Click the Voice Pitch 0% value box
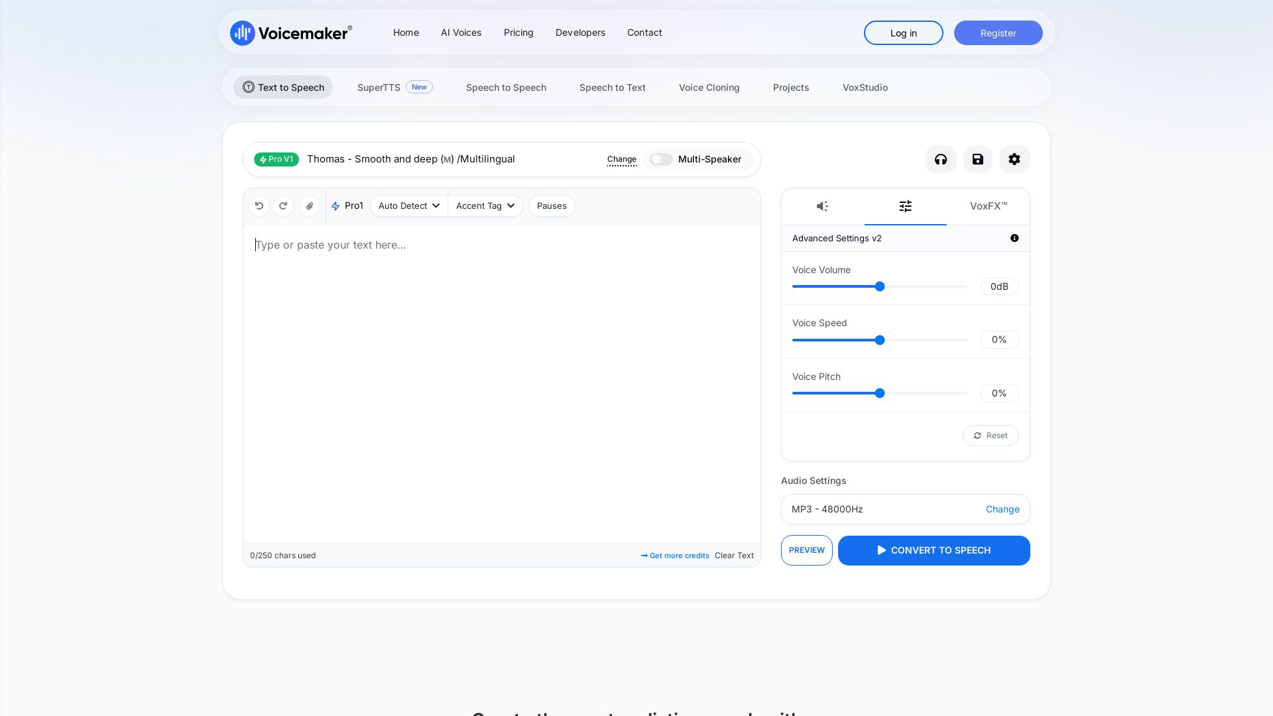This screenshot has height=716, width=1273. 1000,393
